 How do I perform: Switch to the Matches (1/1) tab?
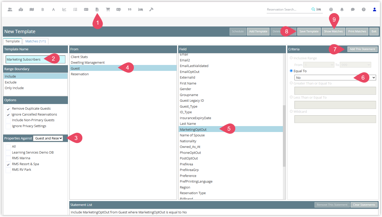(36, 41)
